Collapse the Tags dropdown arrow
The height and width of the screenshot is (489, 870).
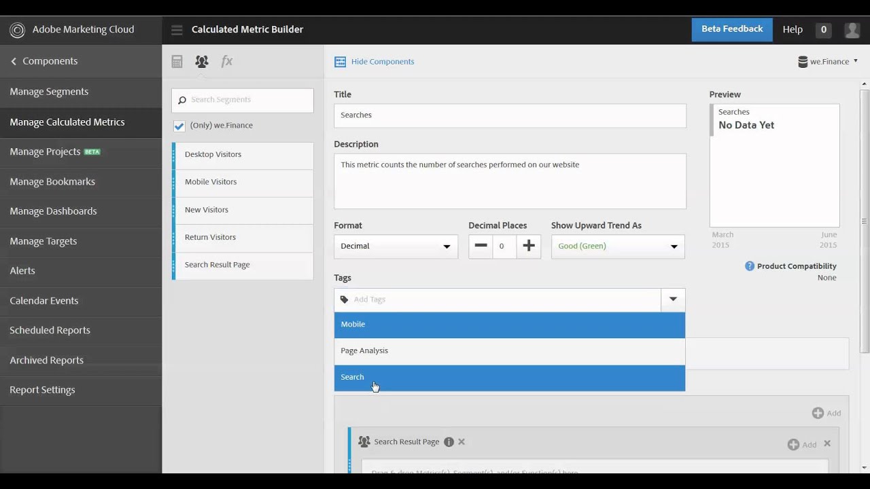[673, 300]
